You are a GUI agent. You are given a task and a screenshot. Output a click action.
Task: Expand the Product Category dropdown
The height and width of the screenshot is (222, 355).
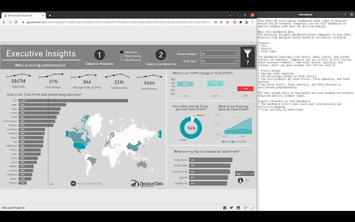[x=219, y=54]
